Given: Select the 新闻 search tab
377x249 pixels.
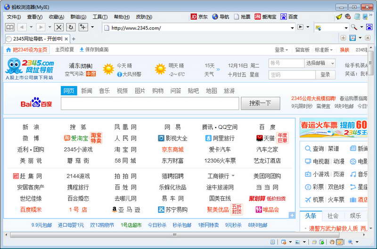Looking at the screenshot, I should (x=87, y=91).
